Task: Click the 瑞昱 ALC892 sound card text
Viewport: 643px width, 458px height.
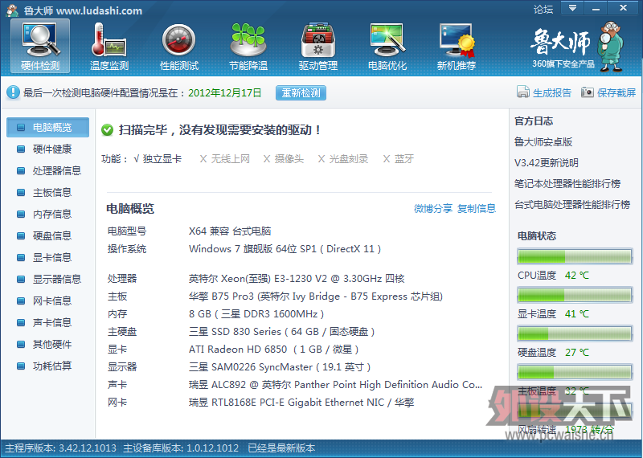Action: [335, 385]
